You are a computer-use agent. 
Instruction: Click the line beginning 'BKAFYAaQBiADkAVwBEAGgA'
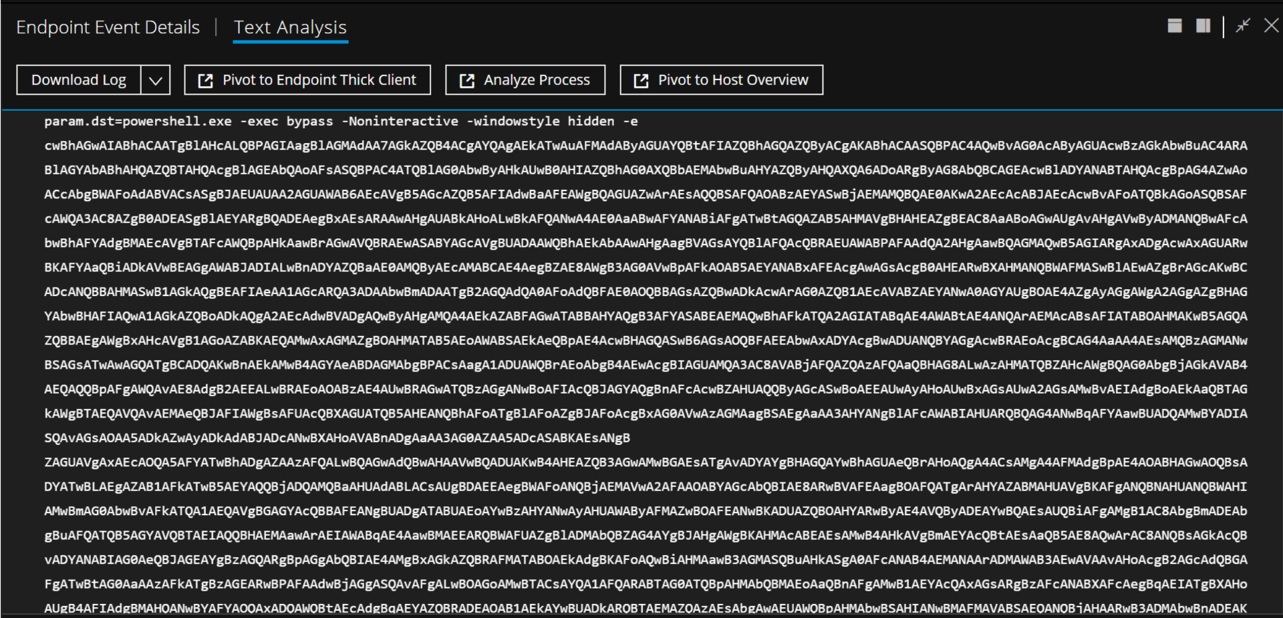pyautogui.click(x=646, y=268)
